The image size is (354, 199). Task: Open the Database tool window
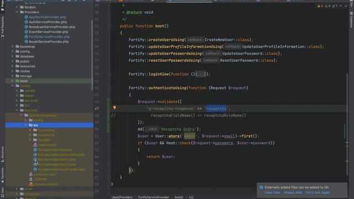[351, 20]
